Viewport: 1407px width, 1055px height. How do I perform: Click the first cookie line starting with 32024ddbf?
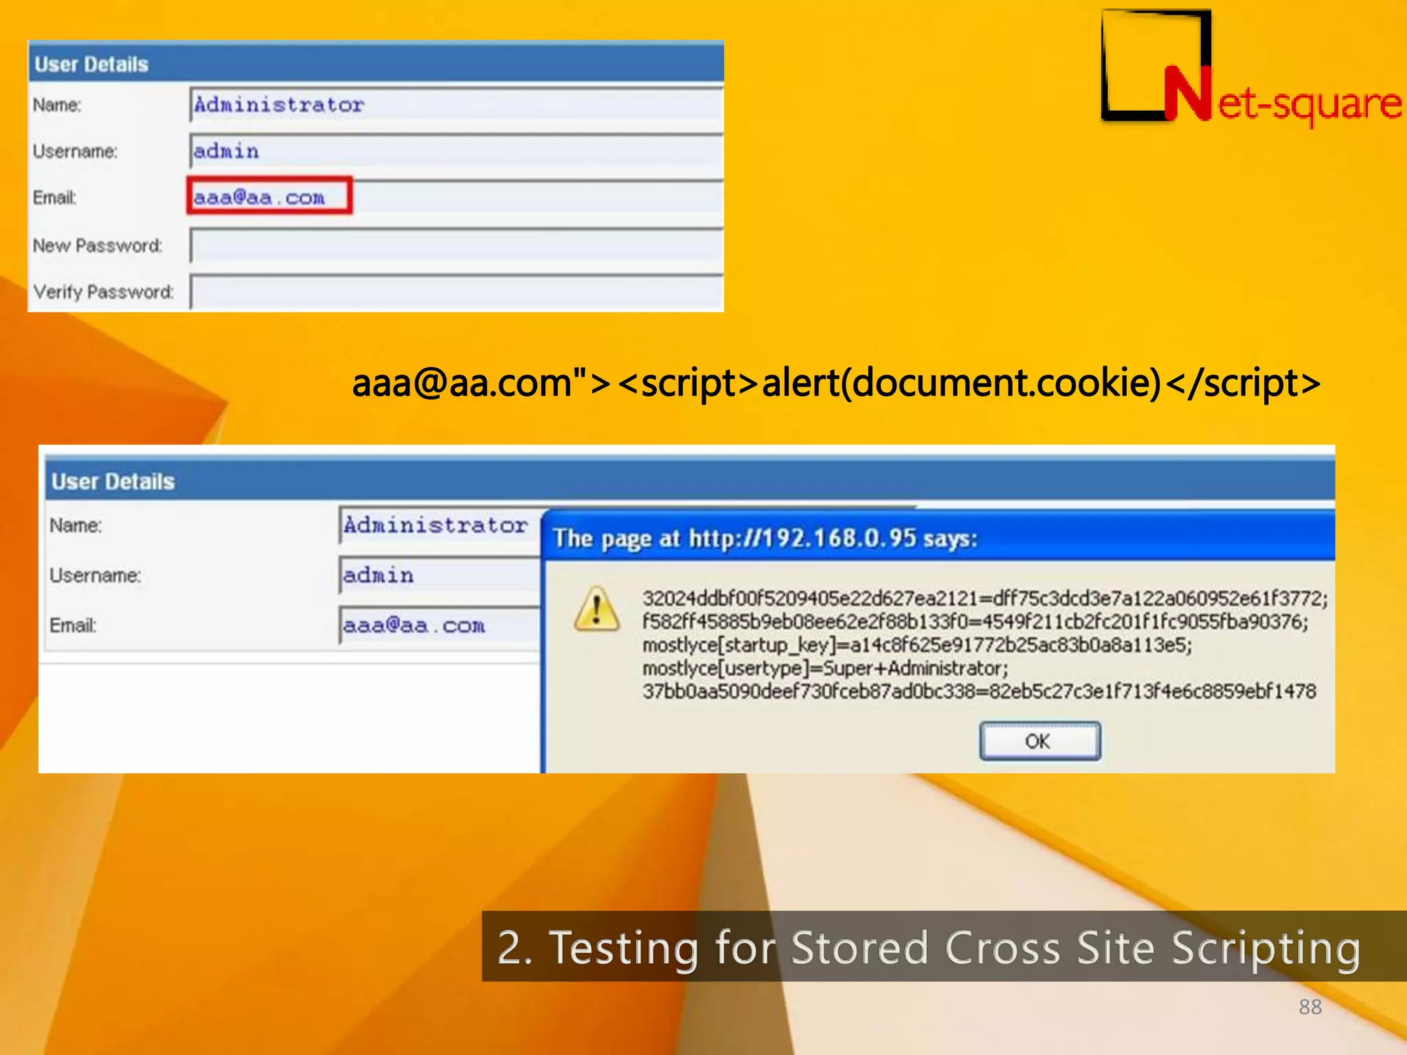click(985, 598)
